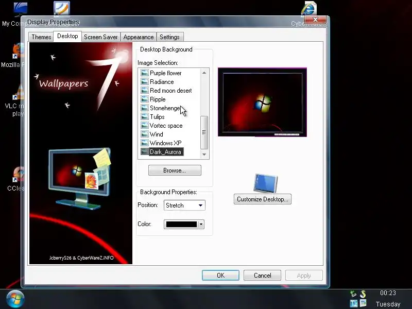Click the image icon beside Stonehenge
Viewport: 412px width, 309px height.
pyautogui.click(x=145, y=108)
